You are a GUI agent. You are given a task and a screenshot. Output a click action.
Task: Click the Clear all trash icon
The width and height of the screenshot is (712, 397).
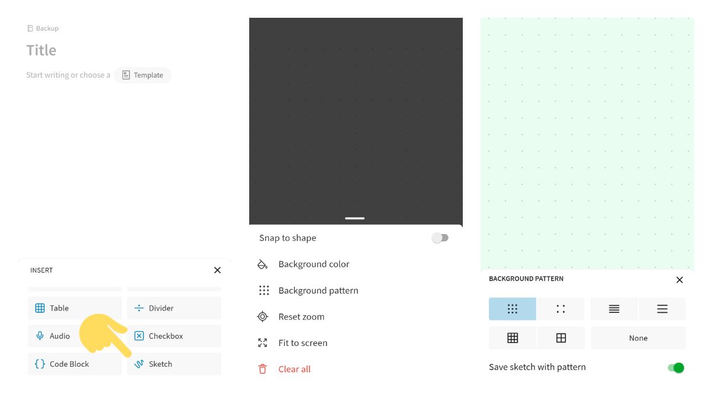[x=262, y=369]
